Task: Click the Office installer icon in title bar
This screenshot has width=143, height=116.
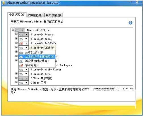Action: tap(3, 3)
